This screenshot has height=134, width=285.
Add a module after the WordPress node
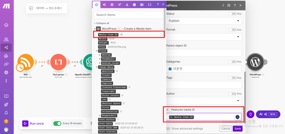(266, 62)
